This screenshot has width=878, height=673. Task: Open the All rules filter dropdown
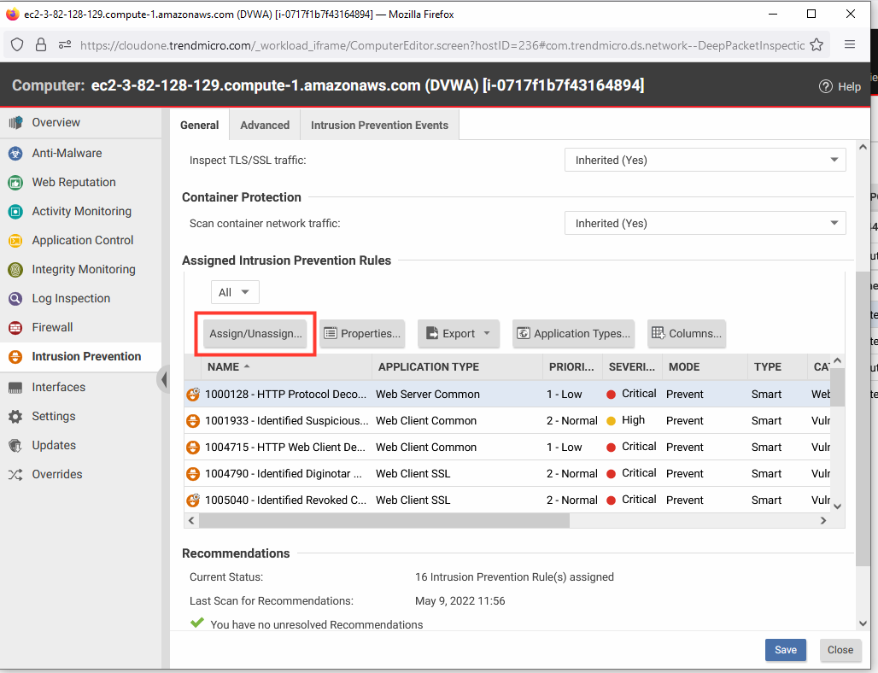click(x=235, y=292)
